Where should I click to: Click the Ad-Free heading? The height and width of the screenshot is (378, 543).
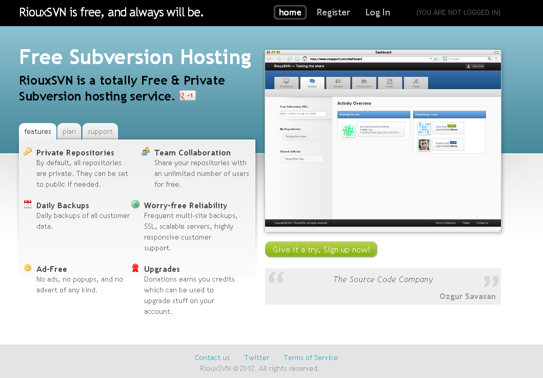pyautogui.click(x=52, y=269)
